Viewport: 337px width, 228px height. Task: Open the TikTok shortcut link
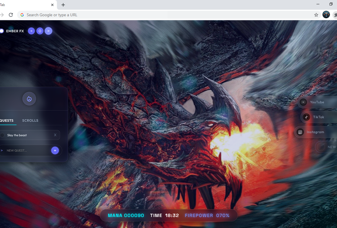point(319,117)
